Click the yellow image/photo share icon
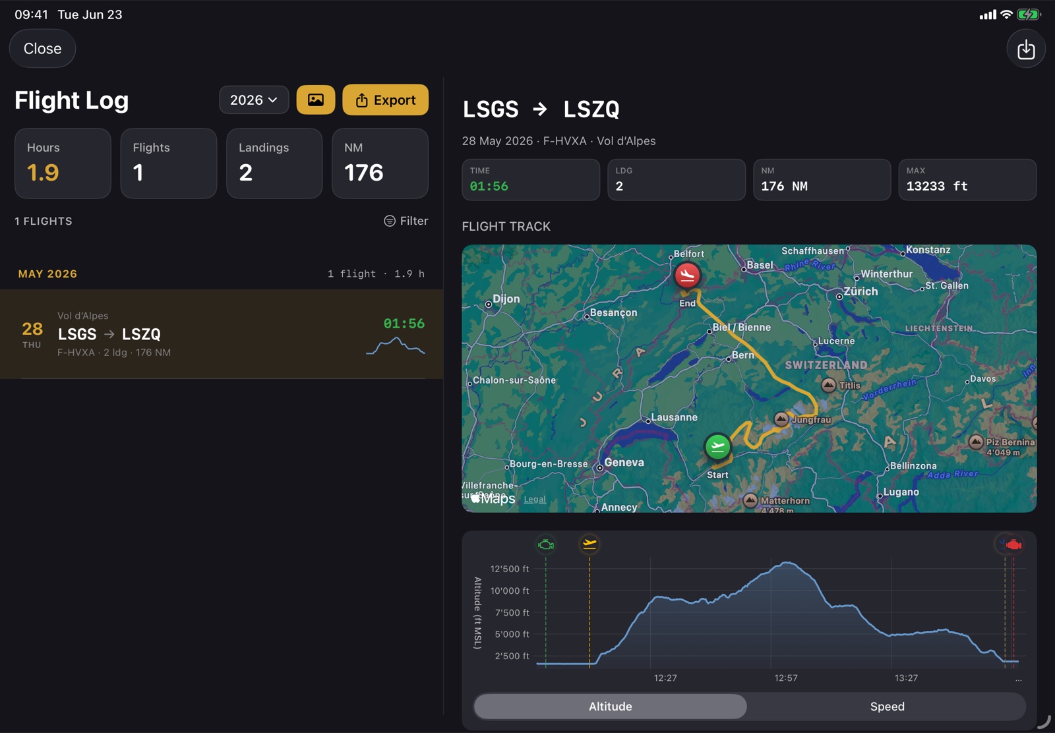The height and width of the screenshot is (733, 1055). [316, 100]
